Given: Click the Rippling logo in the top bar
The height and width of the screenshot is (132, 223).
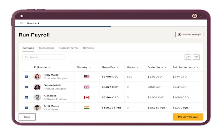Looking at the screenshot, I should pyautogui.click(x=21, y=16).
